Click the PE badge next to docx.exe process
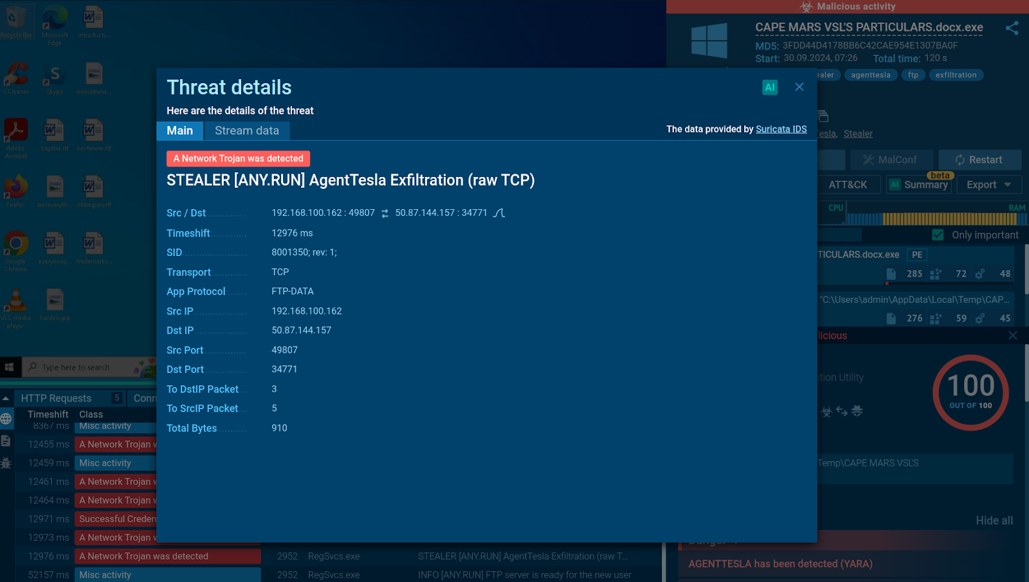Screen dimensions: 1029x582 [x=916, y=255]
